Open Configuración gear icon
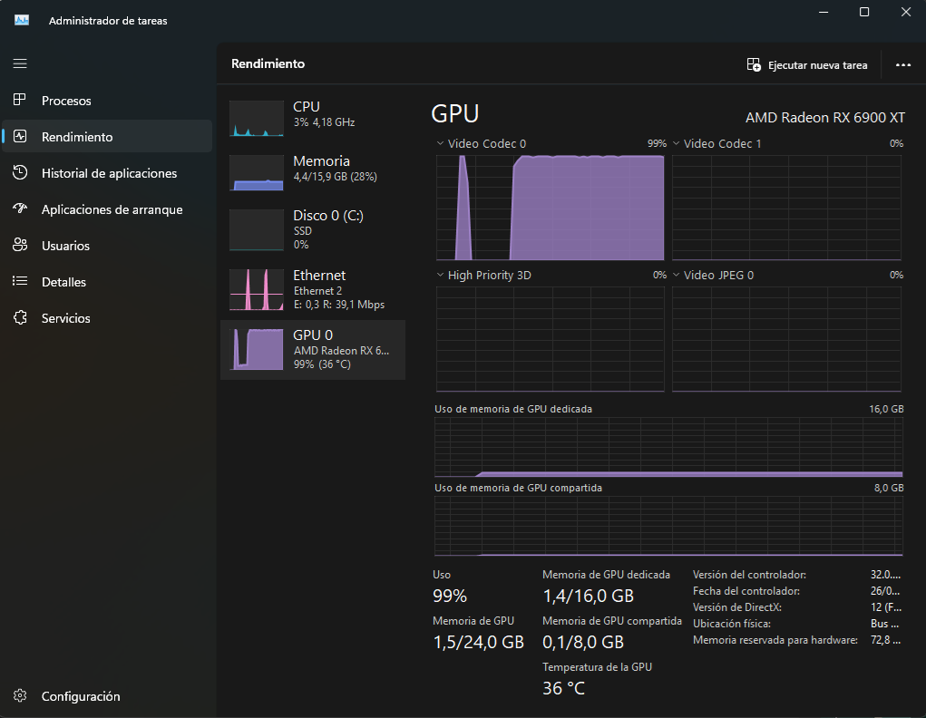The image size is (926, 718). coord(20,695)
